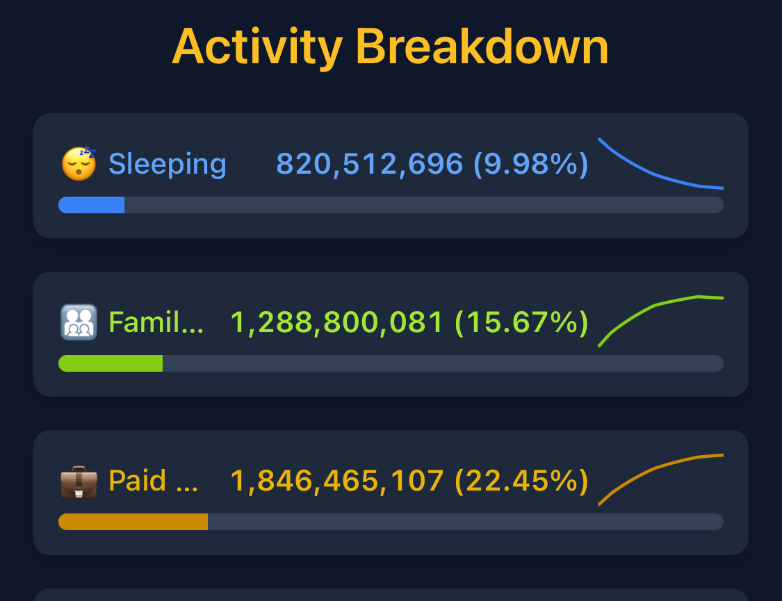This screenshot has width=782, height=601.
Task: Open the orange Paid work trend sparkline
Action: tap(661, 480)
